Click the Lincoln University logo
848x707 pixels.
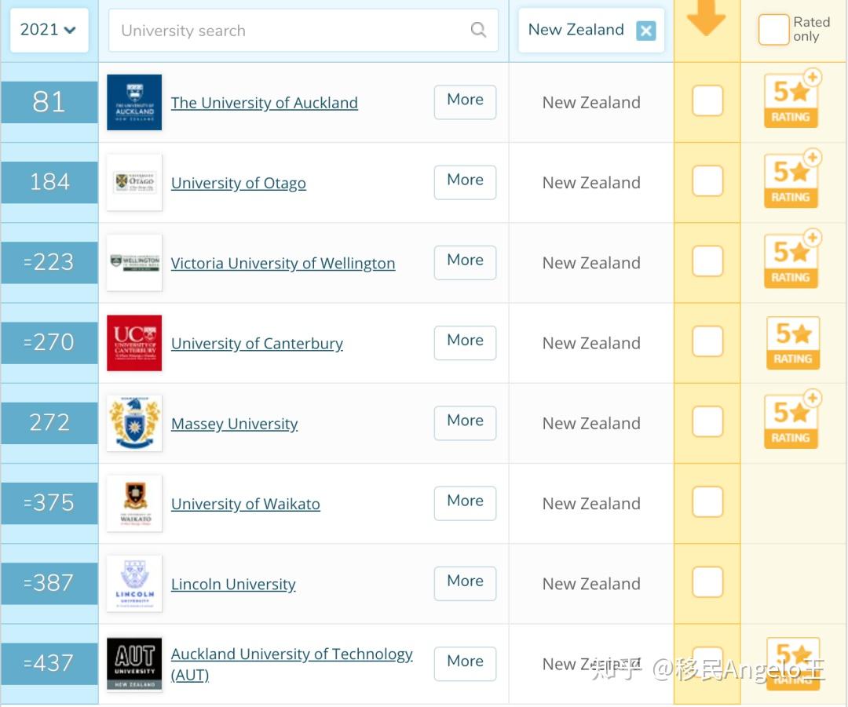pos(134,584)
